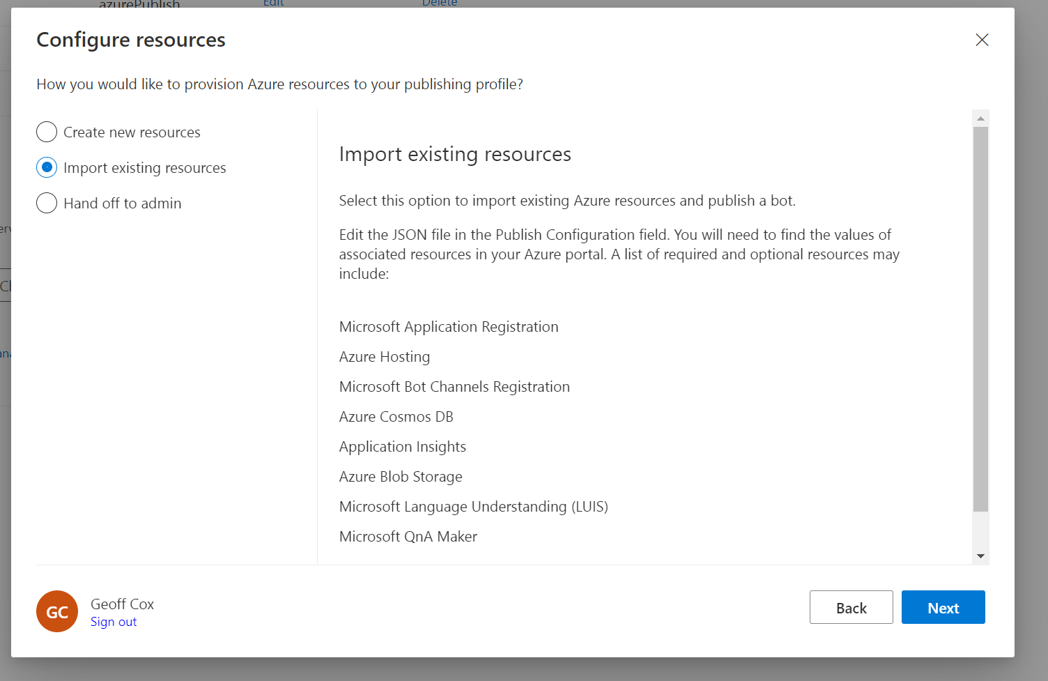The height and width of the screenshot is (681, 1048).
Task: Select the Create new resources option
Action: coord(47,132)
